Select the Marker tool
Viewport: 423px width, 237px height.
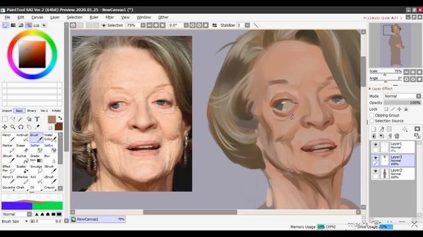pos(9,148)
